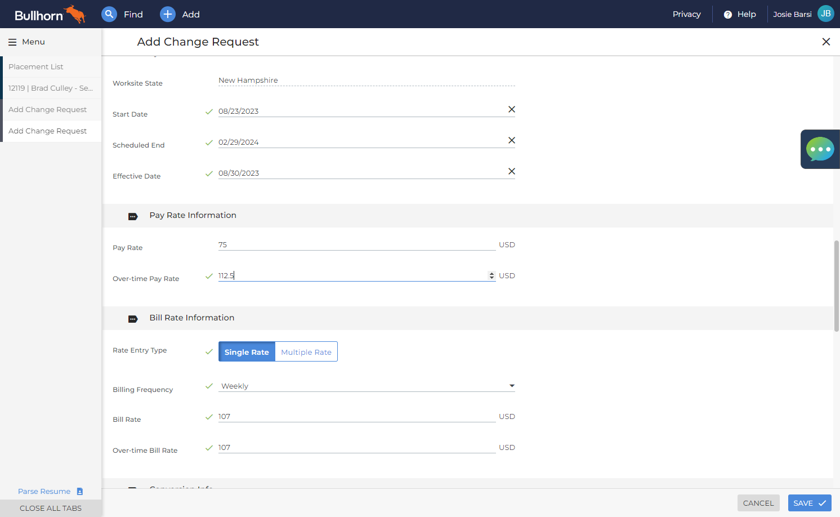The width and height of the screenshot is (840, 517).
Task: Click the Help label
Action: pos(747,14)
